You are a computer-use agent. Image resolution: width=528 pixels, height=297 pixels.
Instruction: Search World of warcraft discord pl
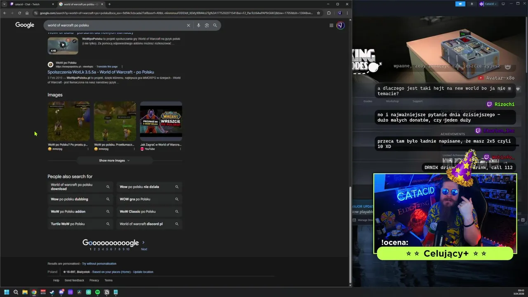[149, 224]
